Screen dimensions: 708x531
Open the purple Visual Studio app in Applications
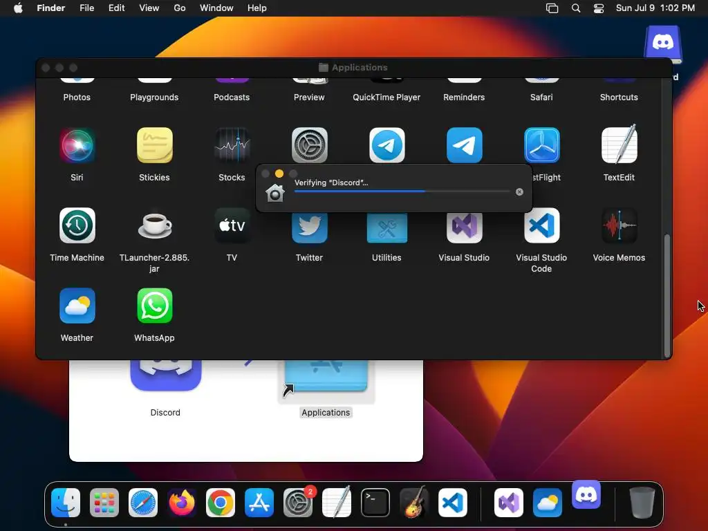click(x=464, y=228)
